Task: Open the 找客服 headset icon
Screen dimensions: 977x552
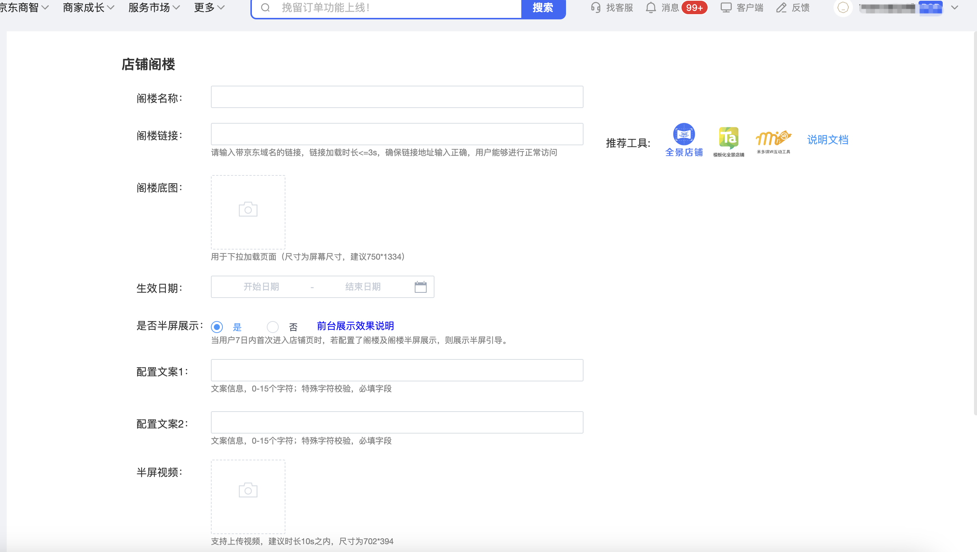Action: 595,7
